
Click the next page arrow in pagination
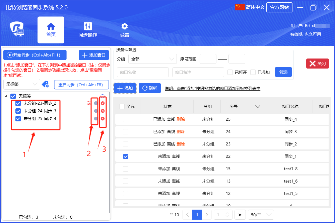[207, 215]
